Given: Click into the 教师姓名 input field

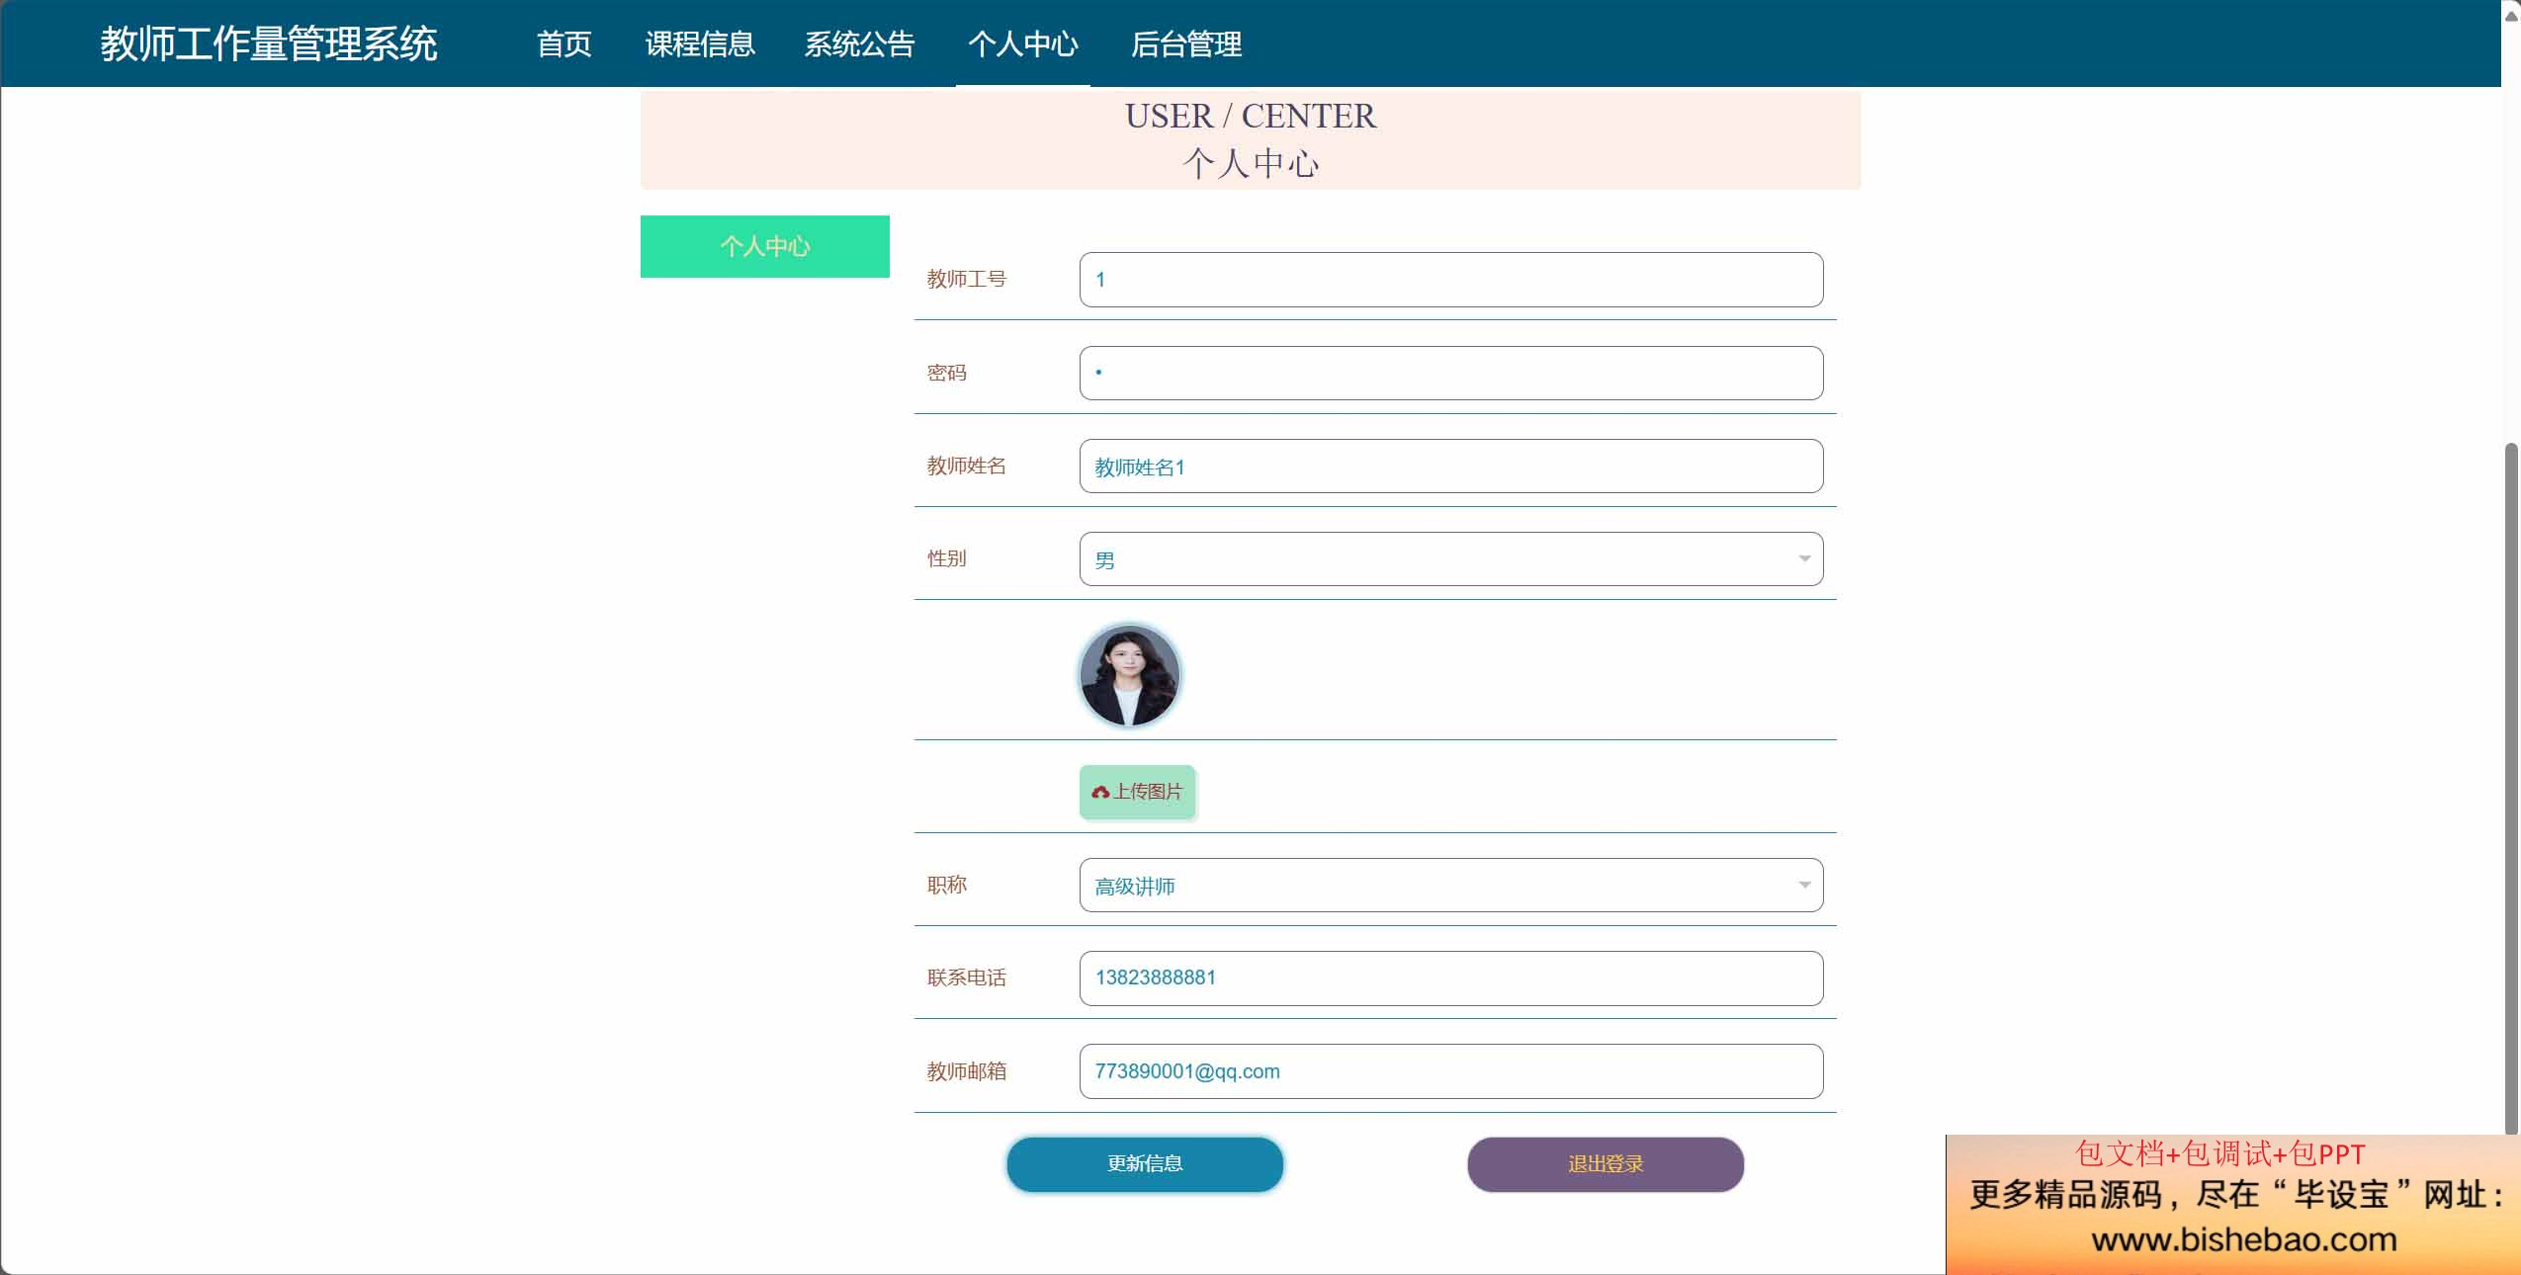Looking at the screenshot, I should pos(1451,467).
